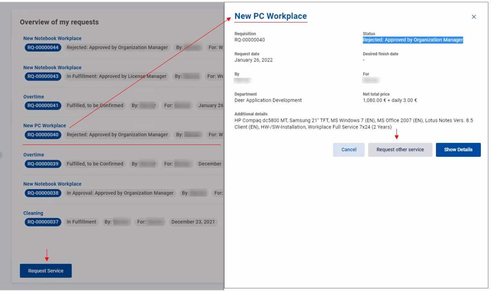
Task: Select the RQ-00000044 badge
Action: pyautogui.click(x=43, y=47)
